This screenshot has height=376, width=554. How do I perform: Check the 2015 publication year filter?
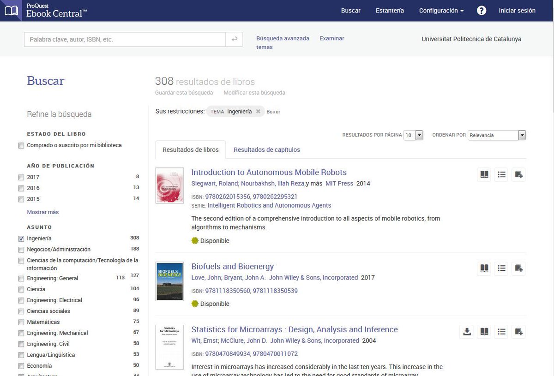(21, 199)
